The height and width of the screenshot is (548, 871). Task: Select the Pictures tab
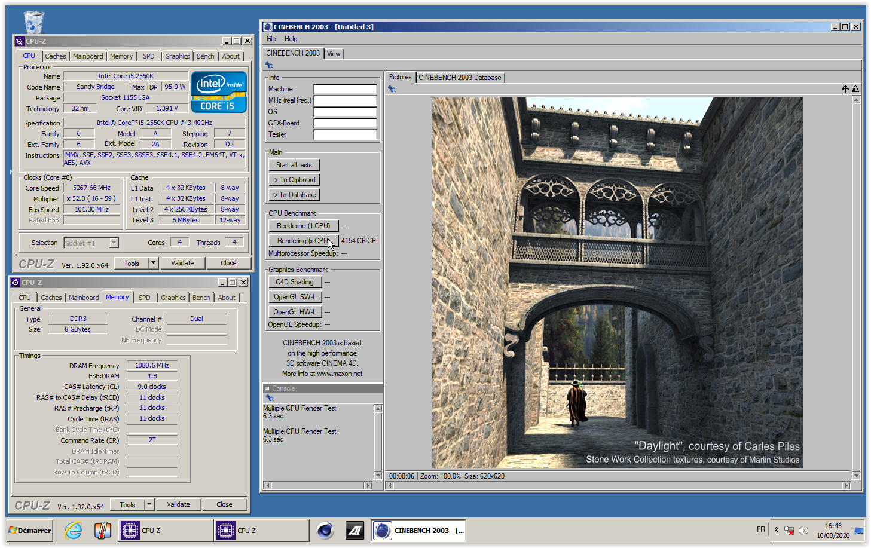click(400, 77)
